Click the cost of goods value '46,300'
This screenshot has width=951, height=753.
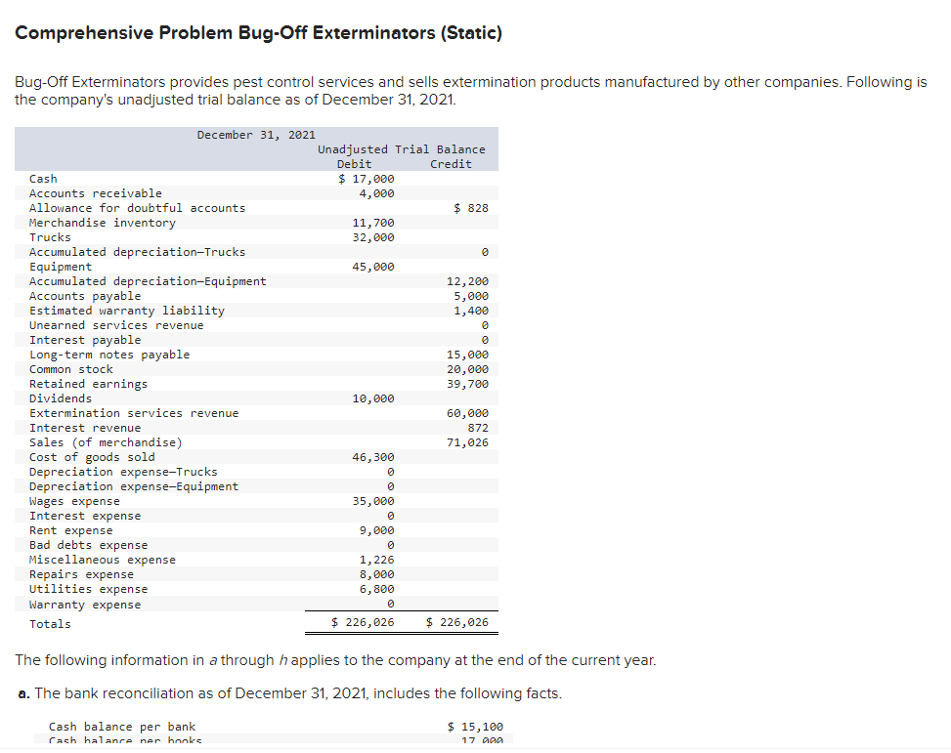point(373,457)
